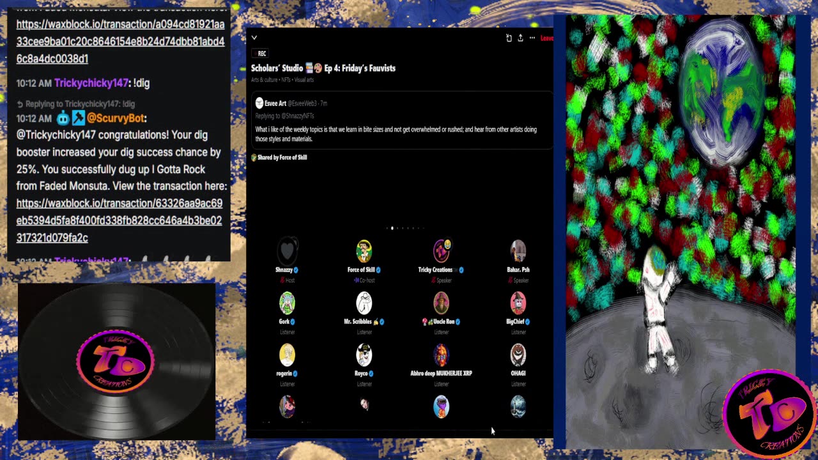Open Force of Skill's avatar
Viewport: 818px width, 460px height.
pyautogui.click(x=364, y=251)
